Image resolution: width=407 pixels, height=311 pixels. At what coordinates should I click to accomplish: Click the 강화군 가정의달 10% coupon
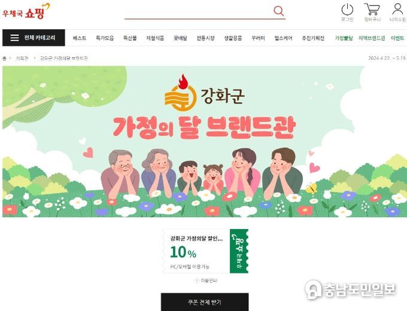click(196, 251)
